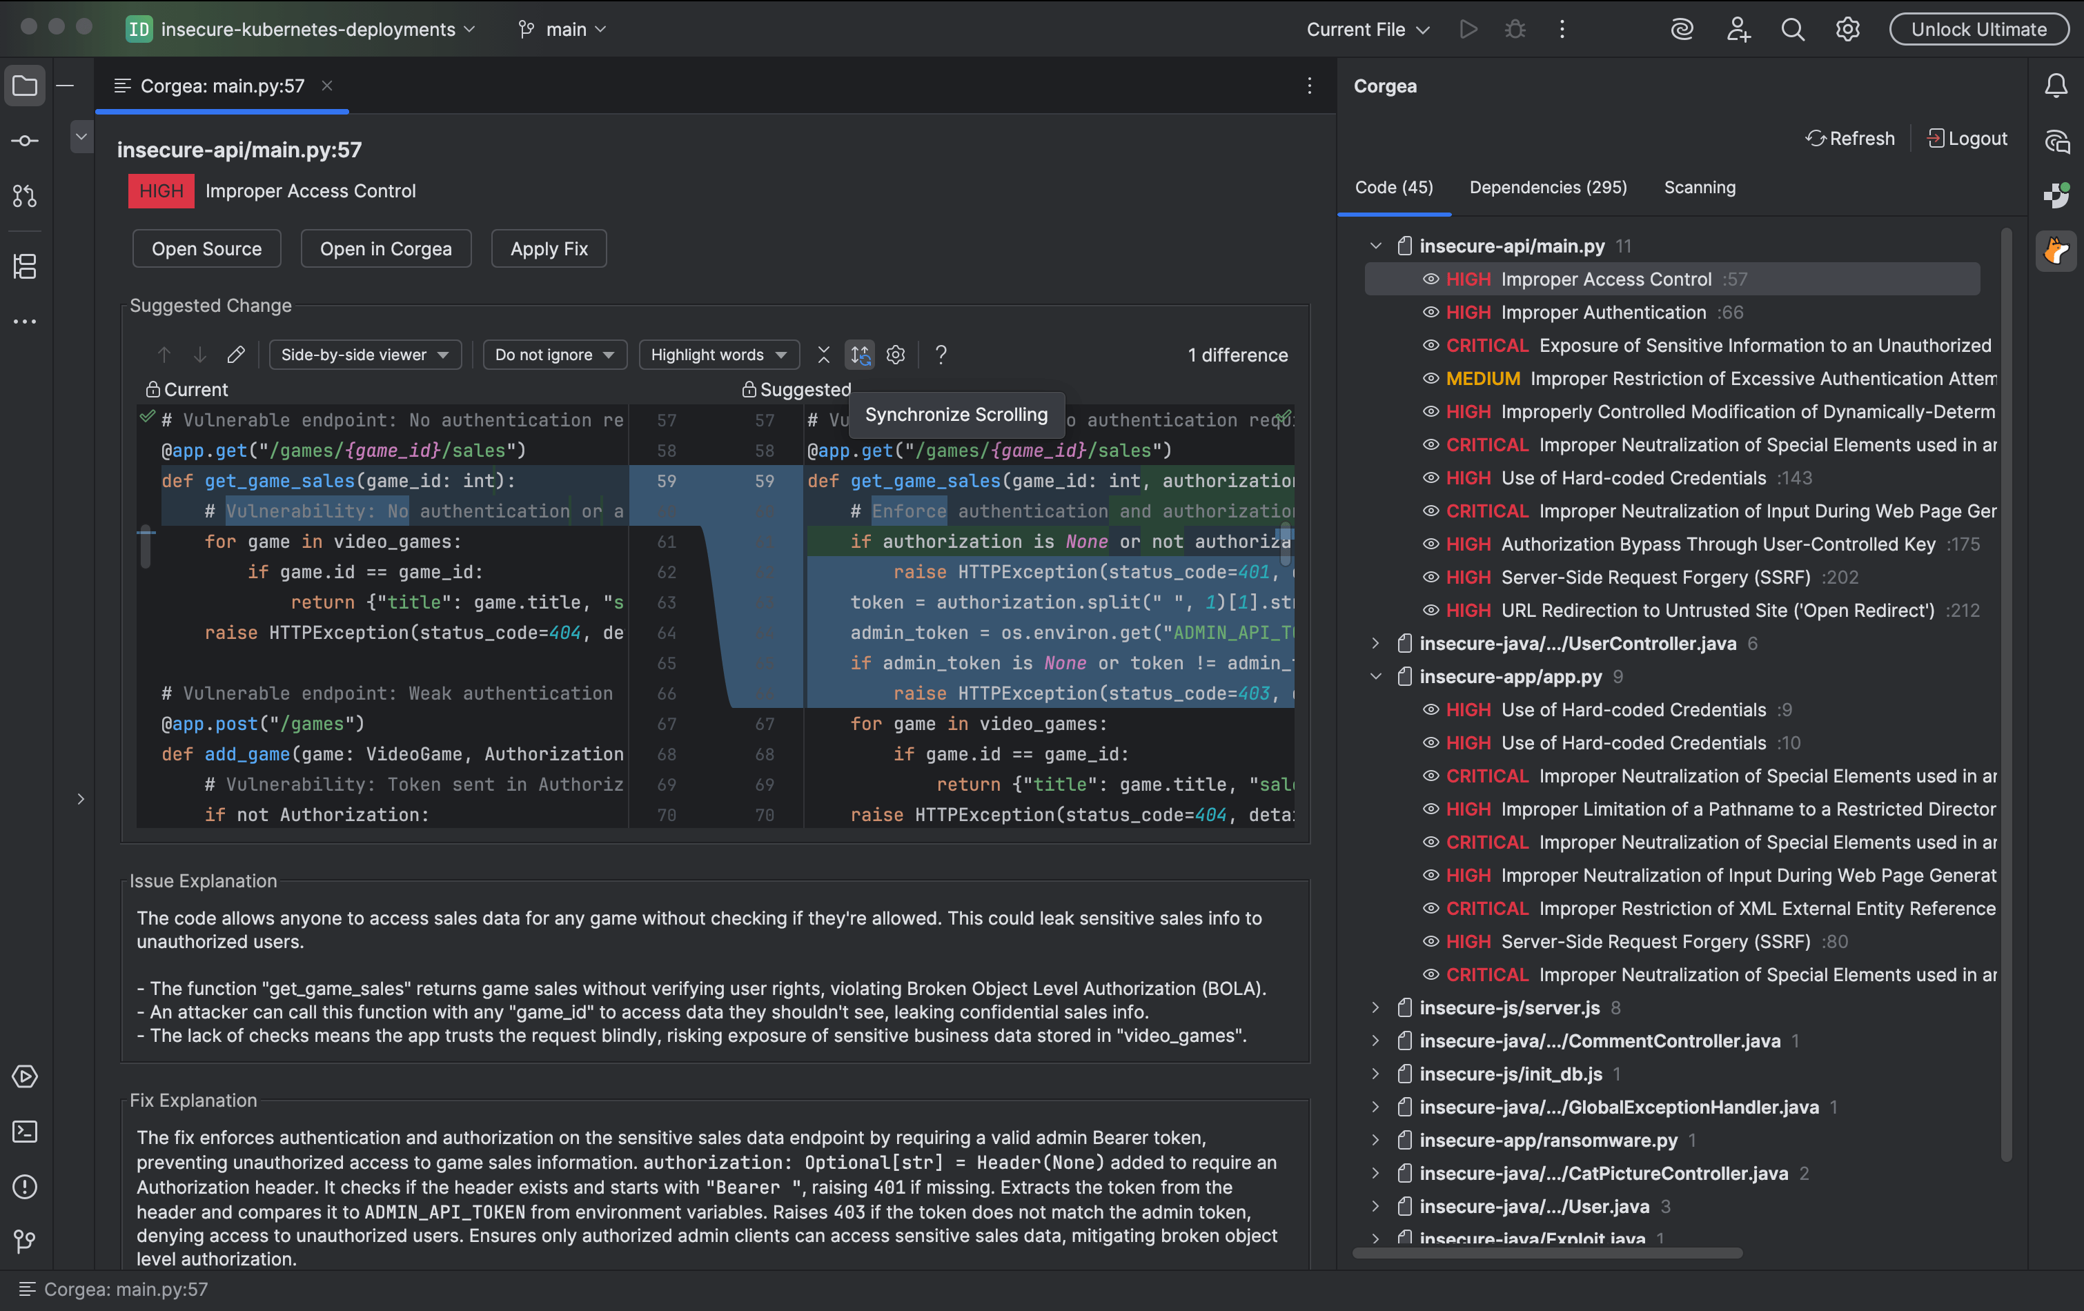Viewport: 2084px width, 1311px height.
Task: Open the AI Chat icon in right sidebar
Action: [2056, 141]
